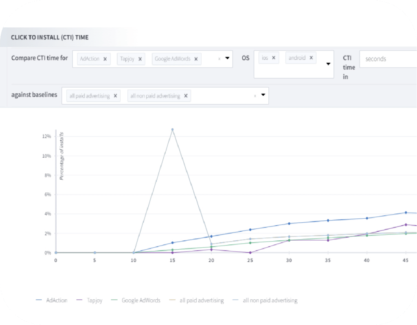Remove the Google AdWords filter chip
Screen dimensions: 417x325
point(196,59)
